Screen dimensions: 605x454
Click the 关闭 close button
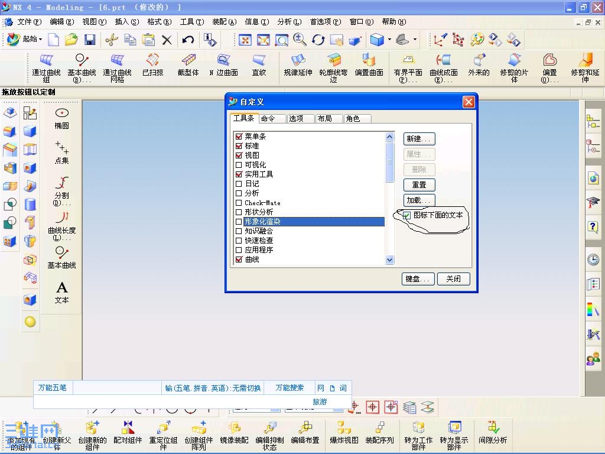pyautogui.click(x=453, y=279)
